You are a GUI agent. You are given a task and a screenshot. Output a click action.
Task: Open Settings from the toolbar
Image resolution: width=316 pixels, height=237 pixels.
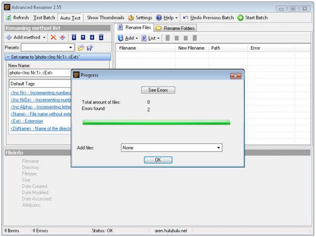pos(140,18)
